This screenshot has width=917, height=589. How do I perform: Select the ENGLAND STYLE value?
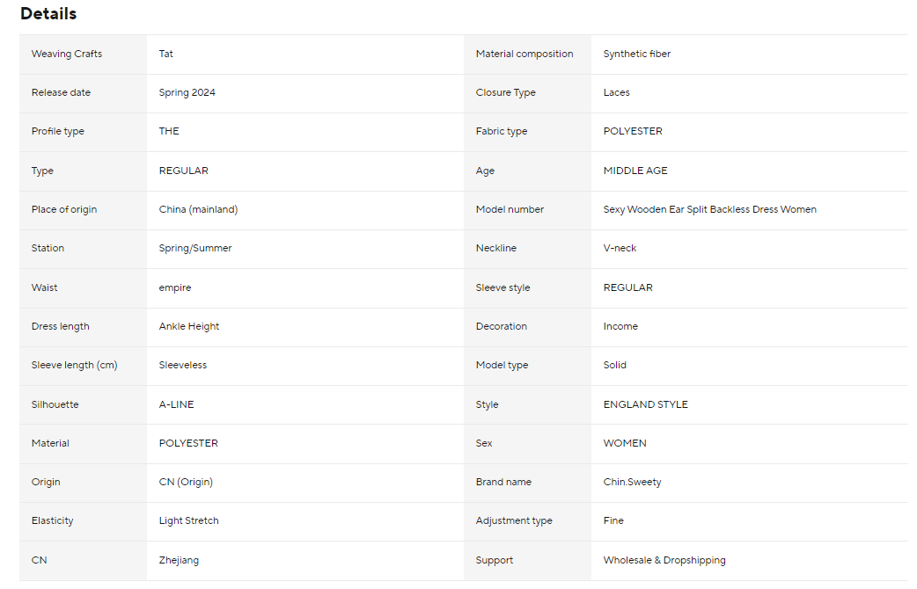646,405
